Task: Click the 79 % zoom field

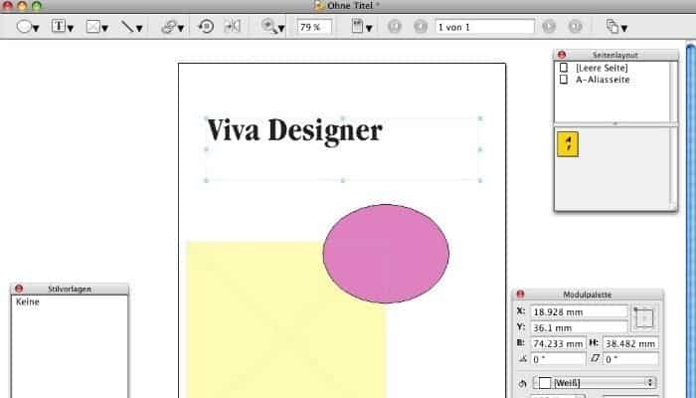Action: click(x=314, y=27)
